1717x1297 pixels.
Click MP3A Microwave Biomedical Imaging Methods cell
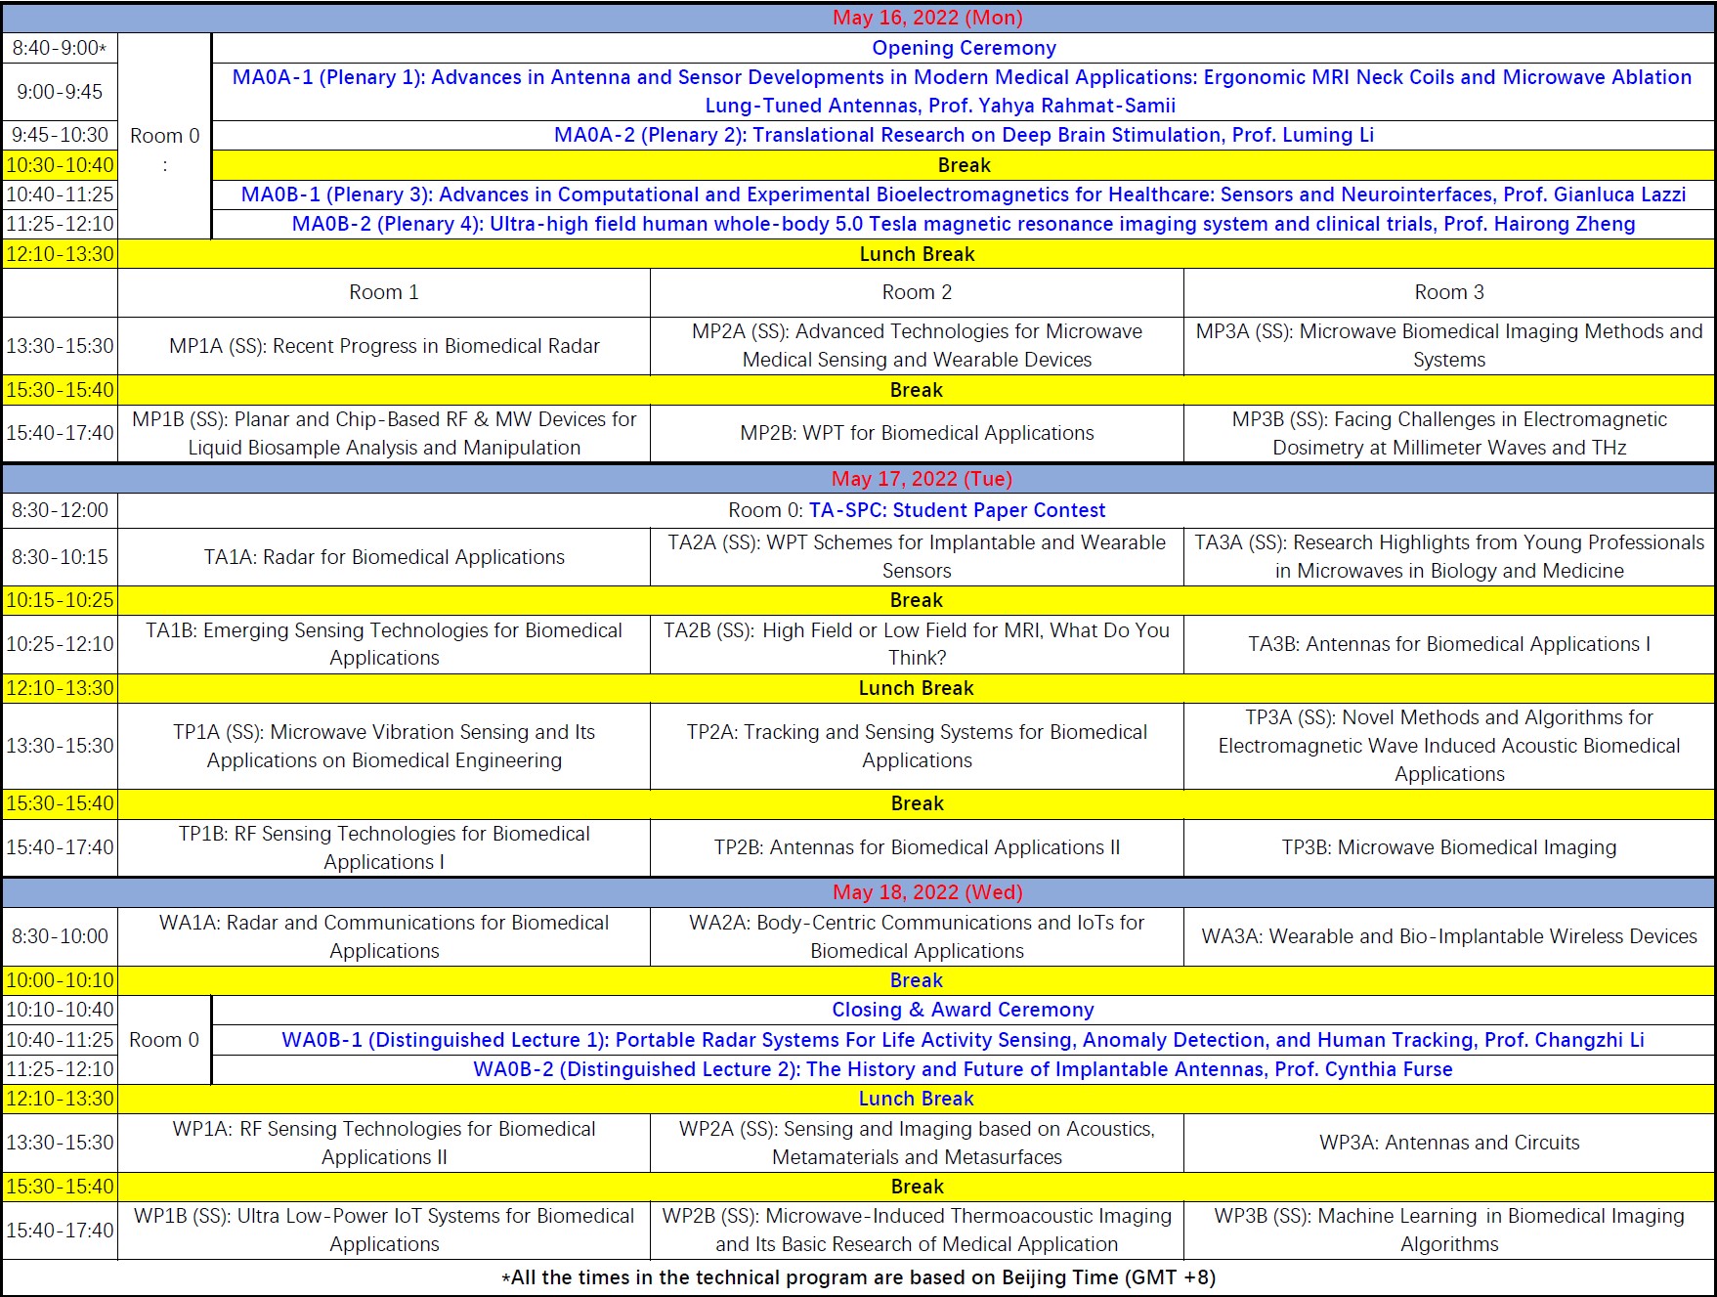tap(1449, 345)
